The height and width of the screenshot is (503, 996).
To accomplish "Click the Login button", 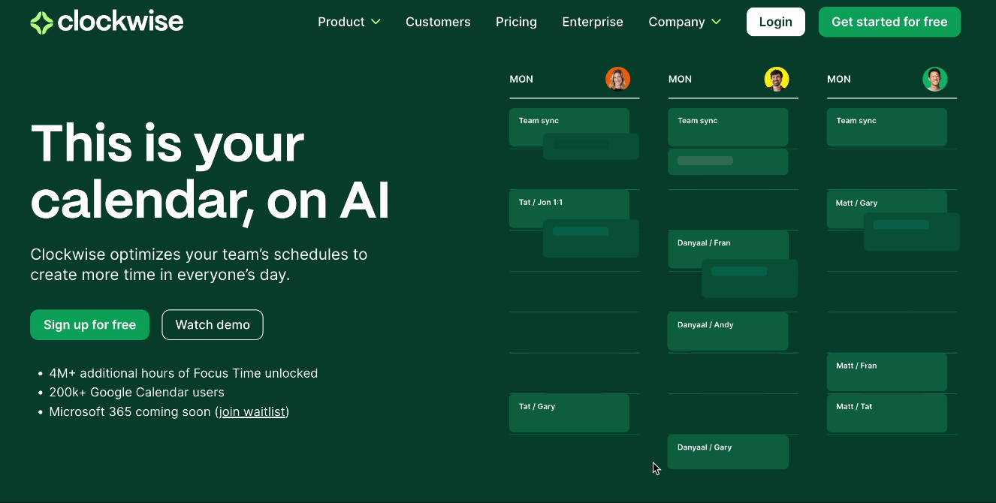I will [x=775, y=22].
